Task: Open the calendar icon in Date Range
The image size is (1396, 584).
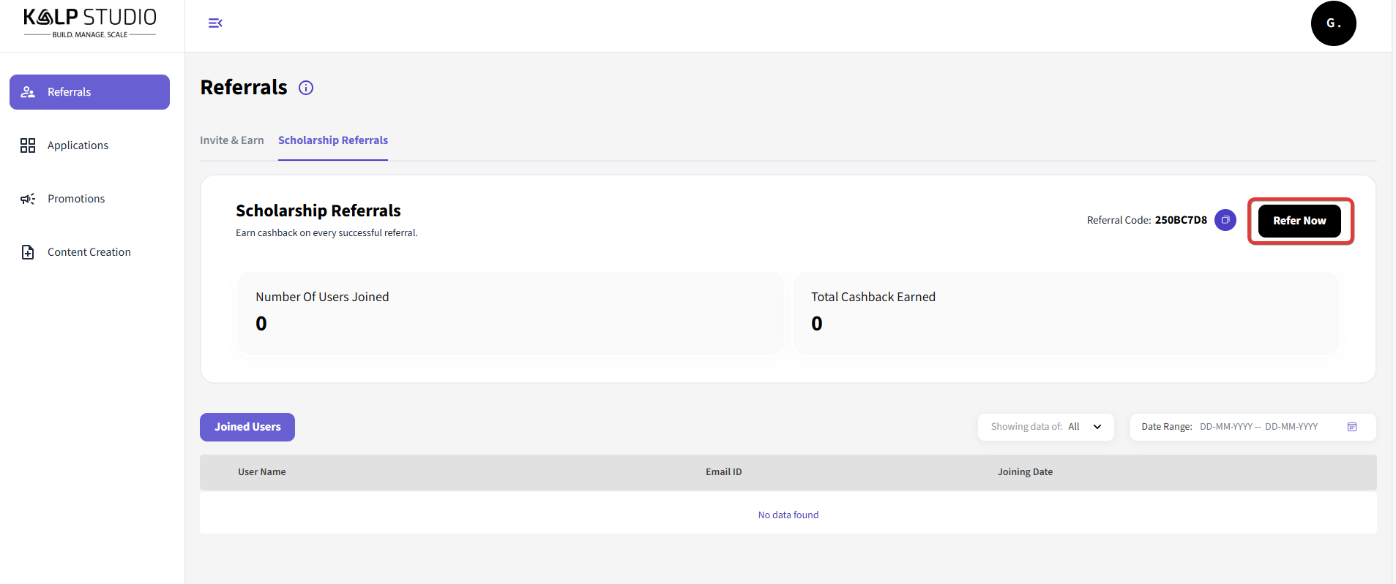Action: click(1351, 427)
